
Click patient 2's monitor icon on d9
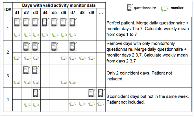click(91, 58)
